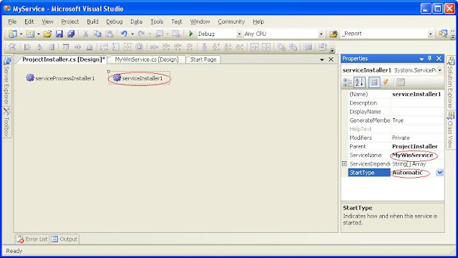Open the Community menu
This screenshot has height=258, width=458.
(231, 21)
